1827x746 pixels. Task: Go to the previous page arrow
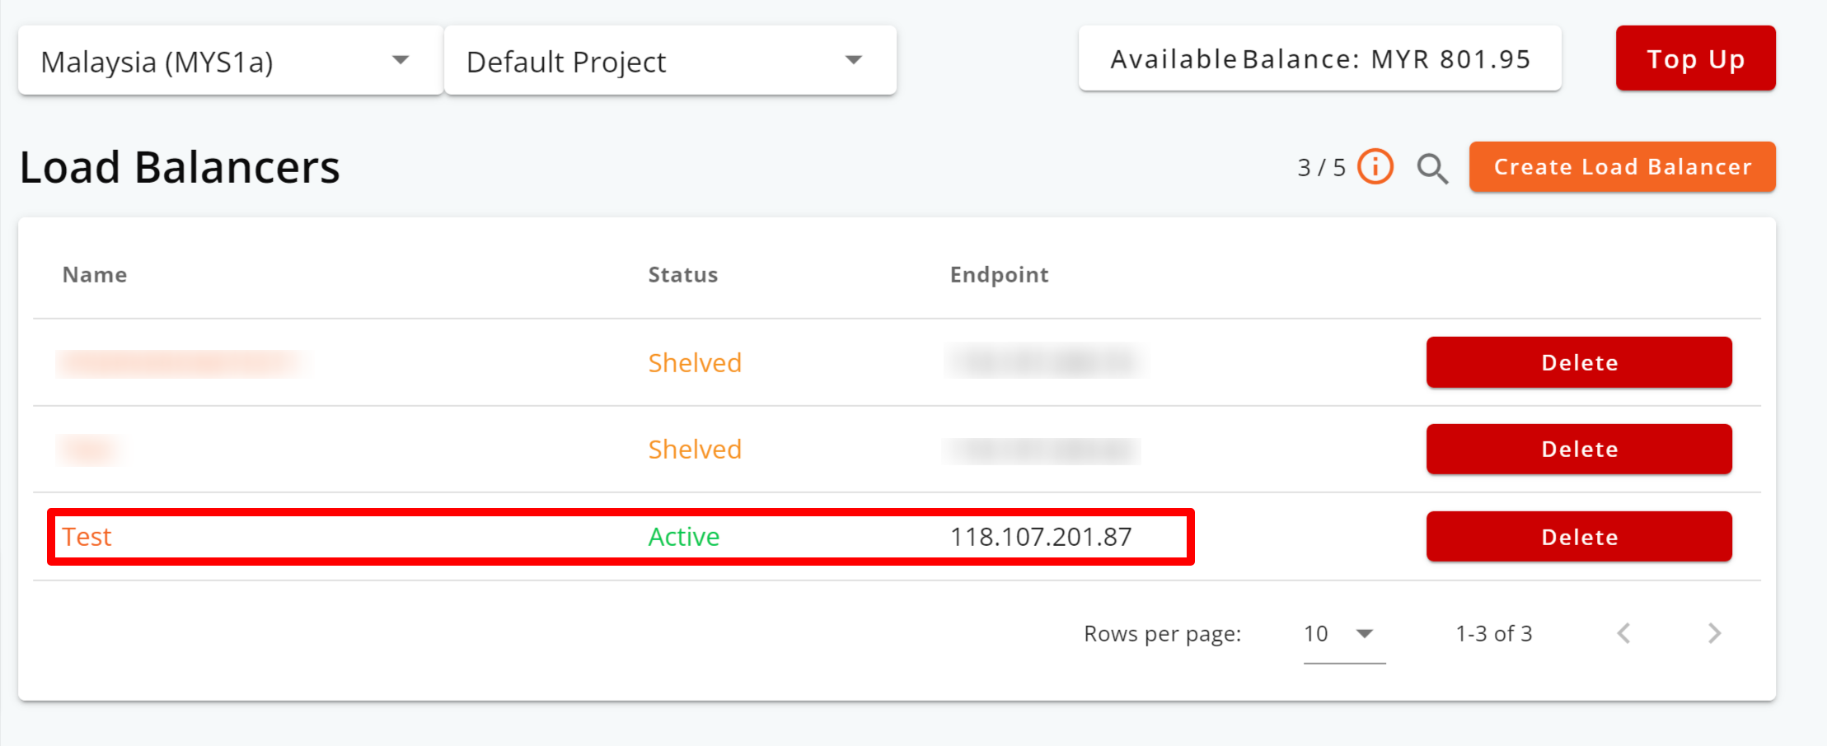1623,633
